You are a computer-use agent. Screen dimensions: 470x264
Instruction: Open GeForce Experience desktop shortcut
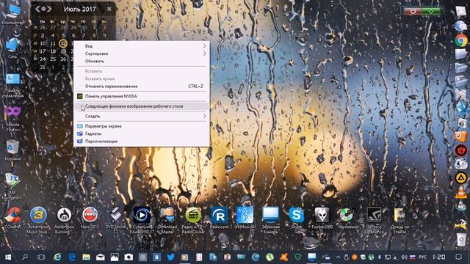point(374,220)
